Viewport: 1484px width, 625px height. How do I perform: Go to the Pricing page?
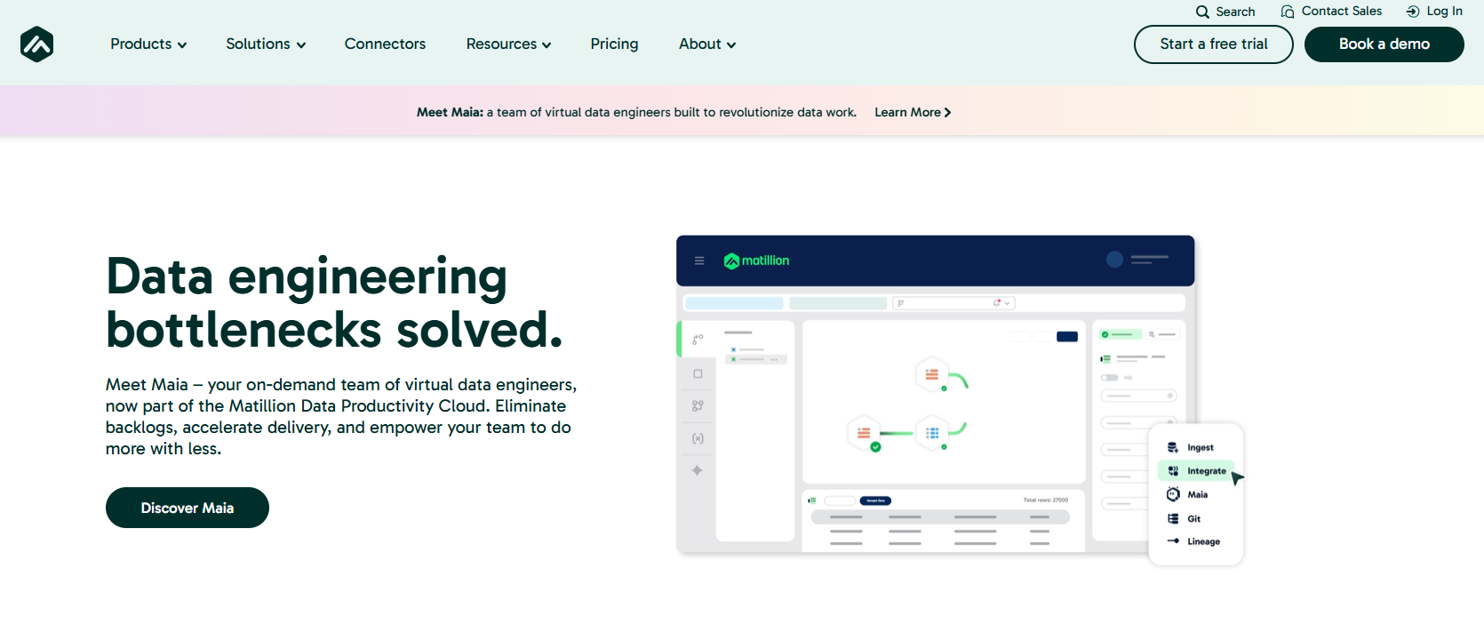click(x=614, y=44)
